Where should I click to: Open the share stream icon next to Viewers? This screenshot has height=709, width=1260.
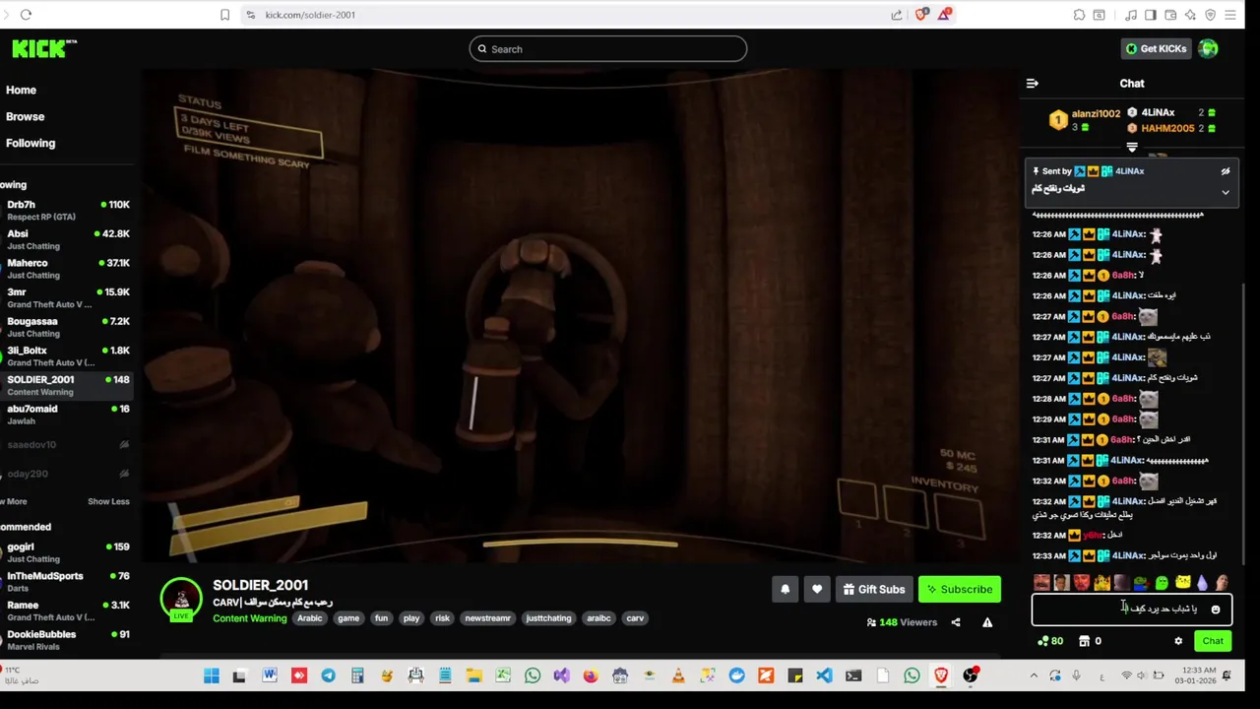tap(956, 622)
